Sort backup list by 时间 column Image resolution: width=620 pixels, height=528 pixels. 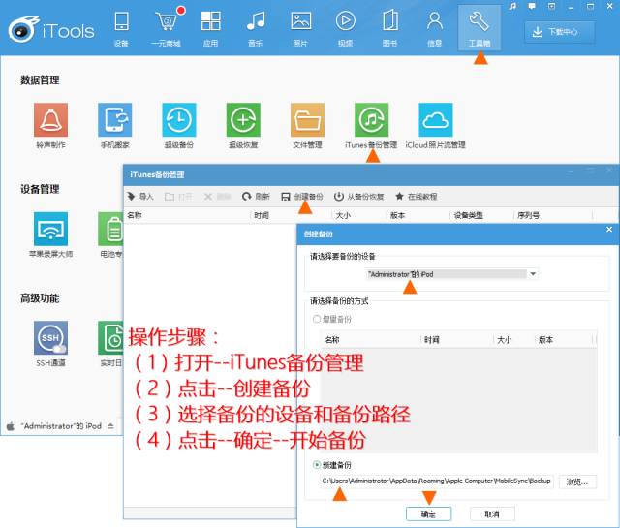[291, 215]
